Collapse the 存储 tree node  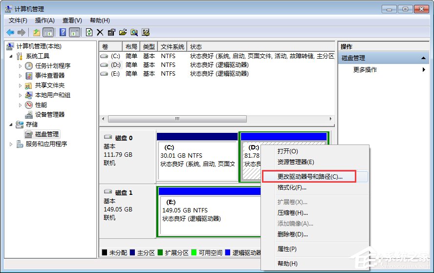pos(11,125)
